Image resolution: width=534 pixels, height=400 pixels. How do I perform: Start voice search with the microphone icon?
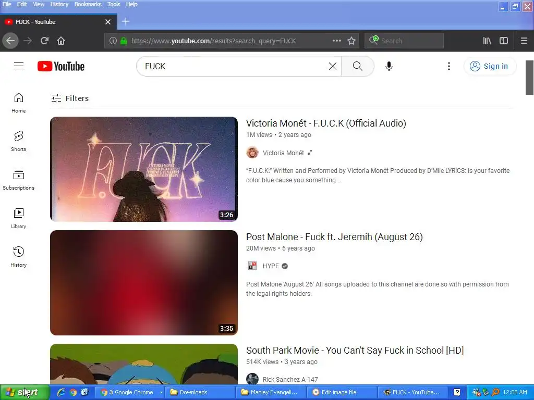[389, 66]
